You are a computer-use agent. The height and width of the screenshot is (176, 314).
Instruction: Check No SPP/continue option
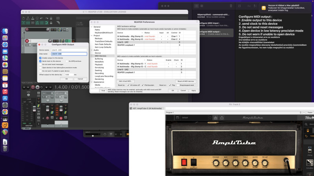(67, 61)
